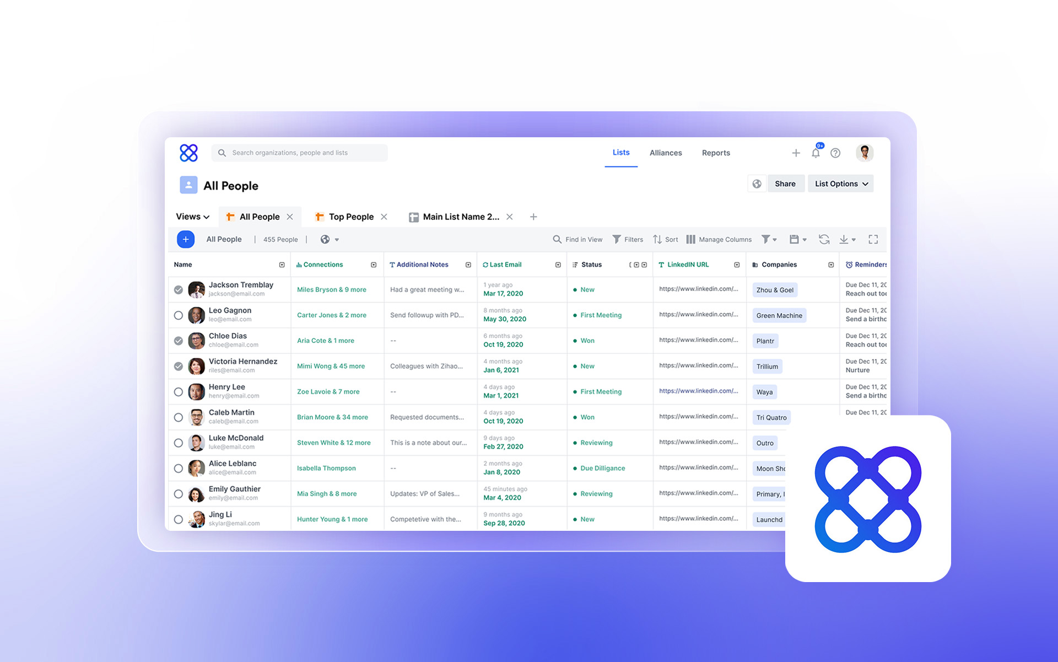Open Mimi Wong & 45 more link
1058x662 pixels.
tap(331, 367)
